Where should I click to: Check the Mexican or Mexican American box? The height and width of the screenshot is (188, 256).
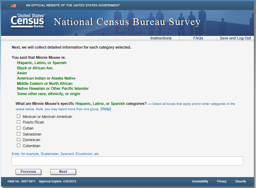tap(19, 116)
